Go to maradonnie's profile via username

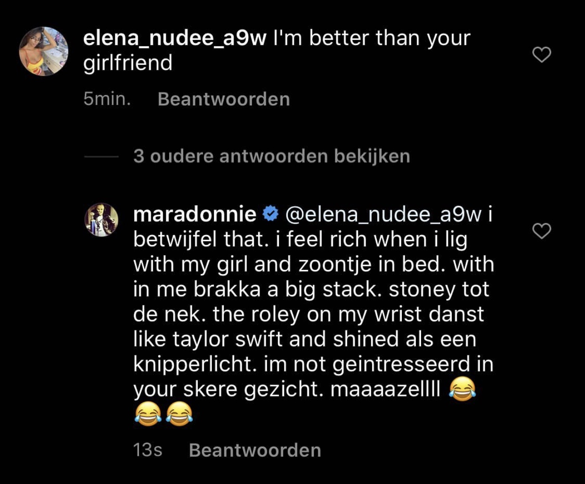click(x=195, y=214)
